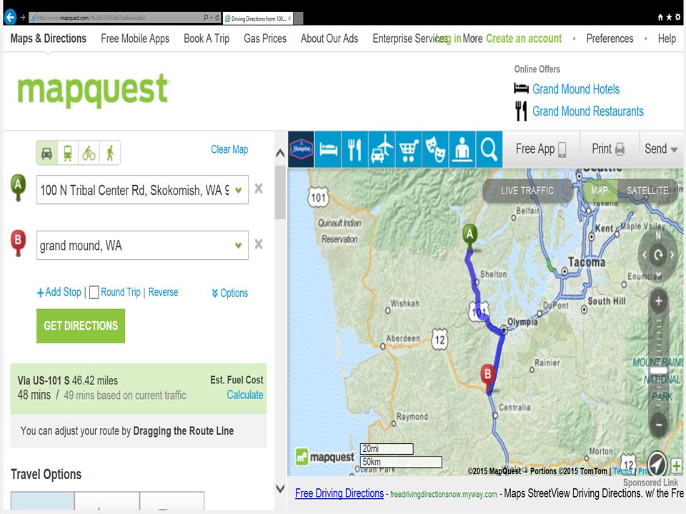Click Calculate fuel cost link

tap(245, 395)
